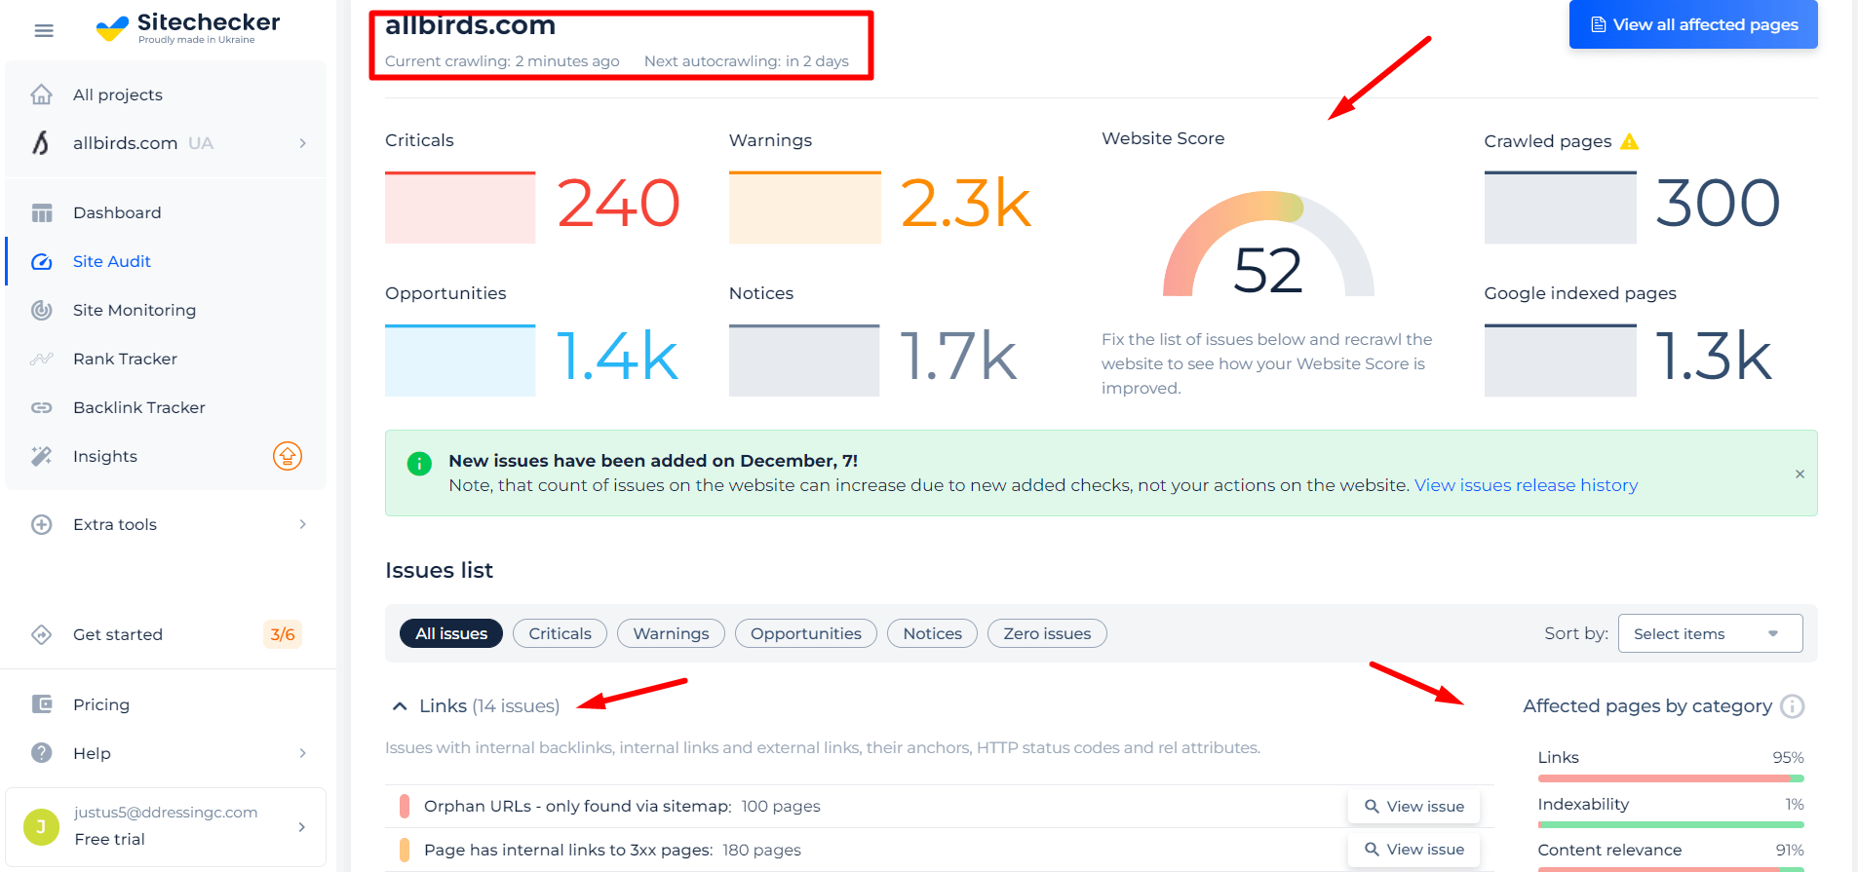This screenshot has height=872, width=1858.
Task: Click the Indexability 1% category bar
Action: [x=1671, y=824]
